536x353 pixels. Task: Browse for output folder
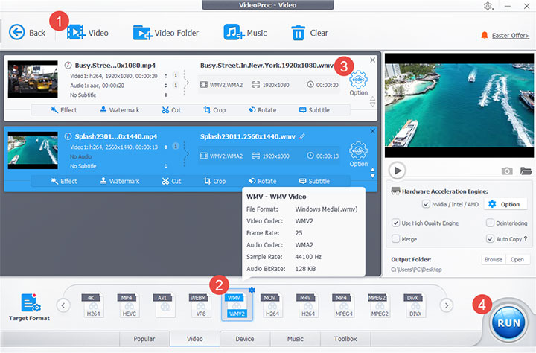coord(494,260)
